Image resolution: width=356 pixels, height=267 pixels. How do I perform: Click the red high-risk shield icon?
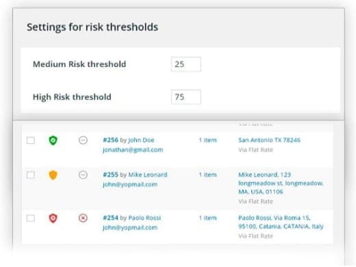53,218
